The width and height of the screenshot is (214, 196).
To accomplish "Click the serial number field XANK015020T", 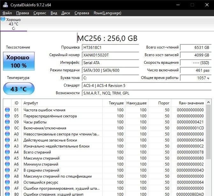I will point(110,55).
